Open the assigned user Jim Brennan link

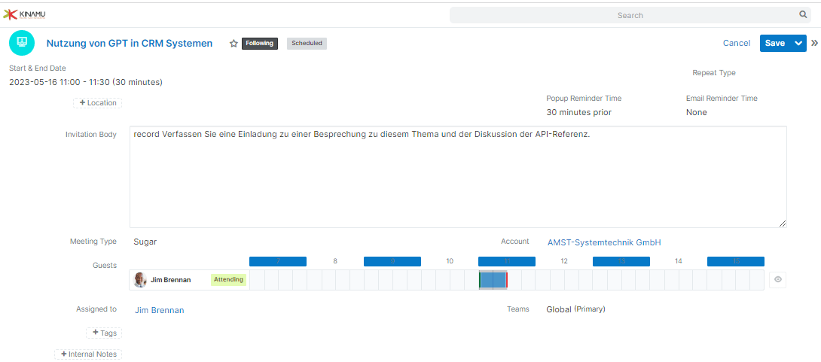click(x=159, y=310)
